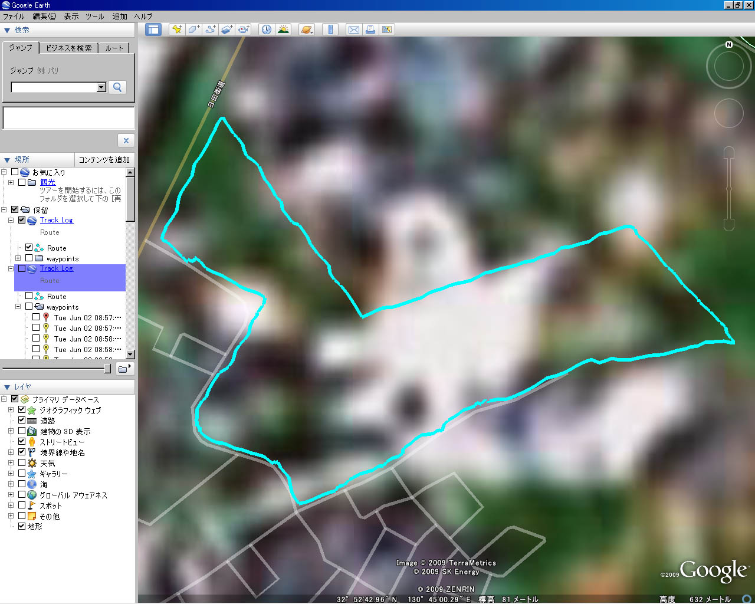
Task: Open the ruler measurement tool
Action: (330, 29)
